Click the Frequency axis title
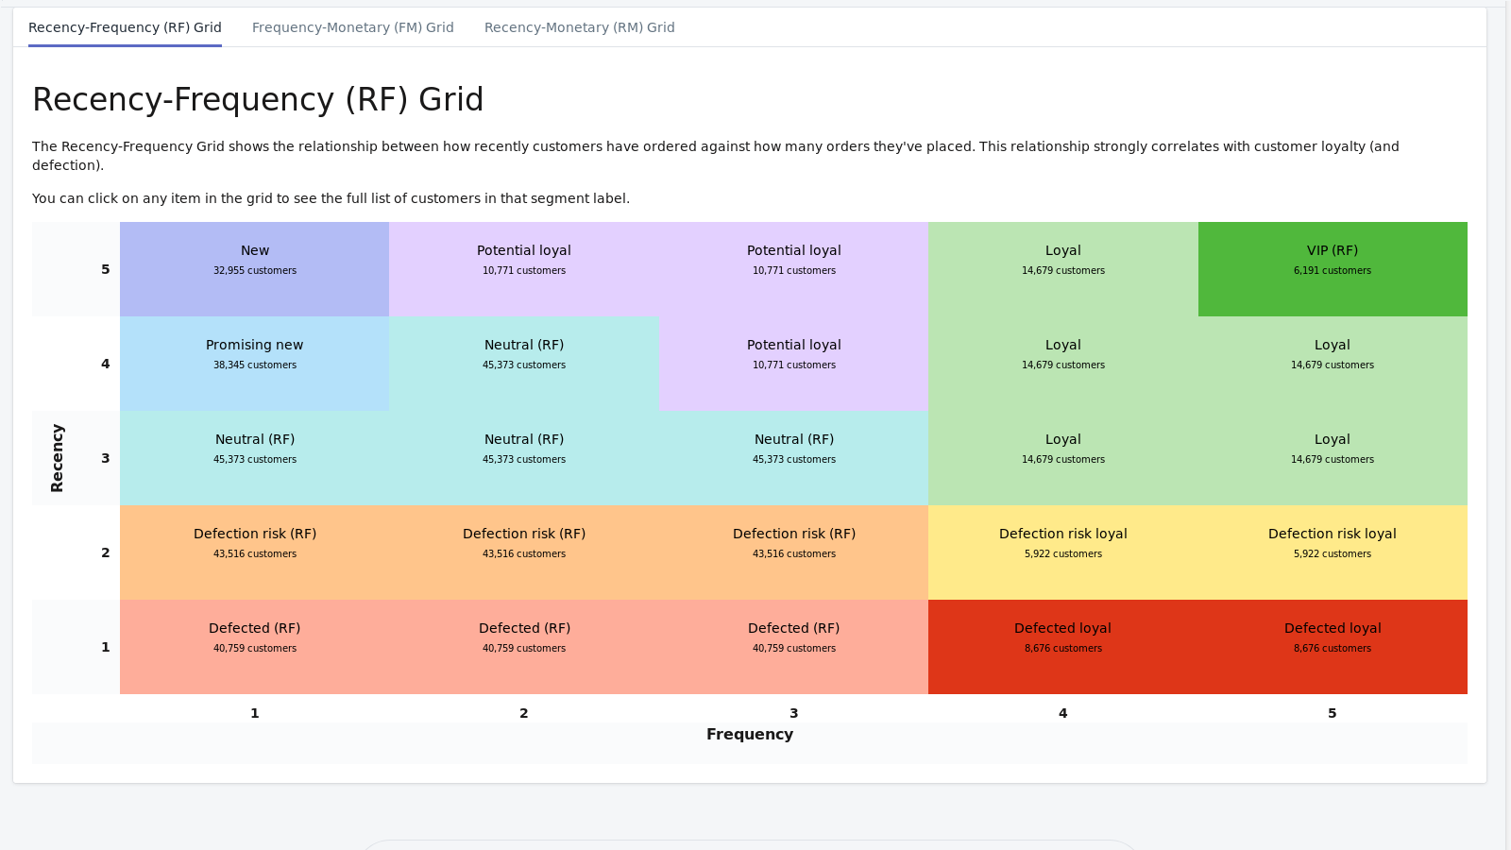This screenshot has width=1511, height=850. [750, 734]
